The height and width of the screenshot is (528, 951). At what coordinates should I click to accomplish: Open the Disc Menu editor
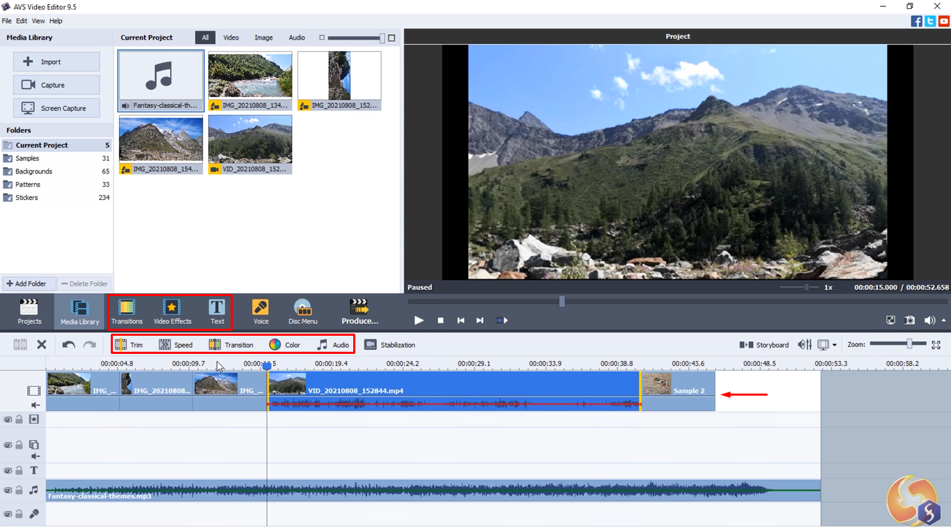(x=302, y=311)
